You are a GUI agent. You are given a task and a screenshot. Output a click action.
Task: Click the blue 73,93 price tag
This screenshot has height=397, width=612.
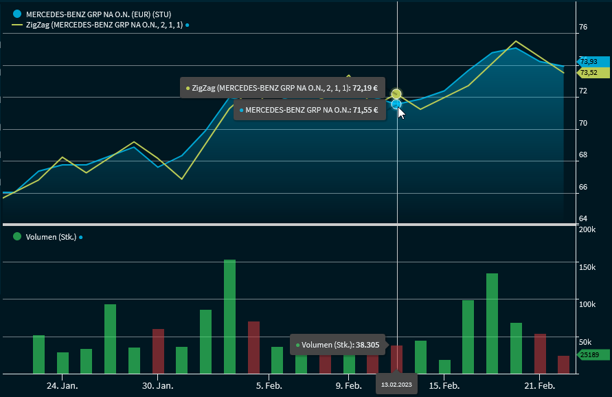(x=589, y=61)
